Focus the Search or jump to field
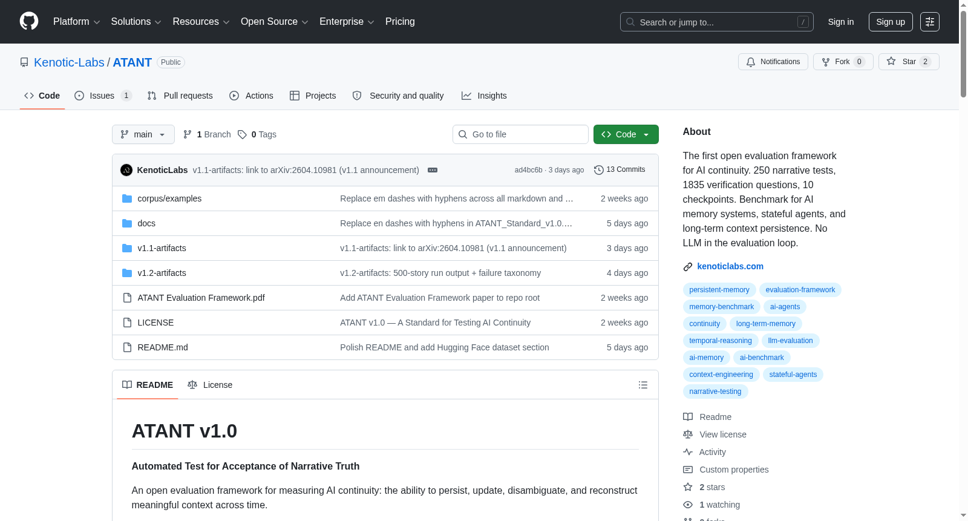 [717, 22]
